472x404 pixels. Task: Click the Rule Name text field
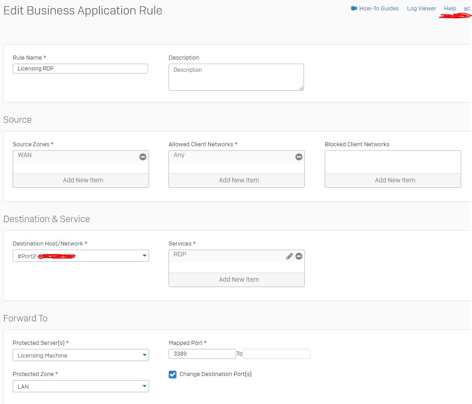pos(80,69)
